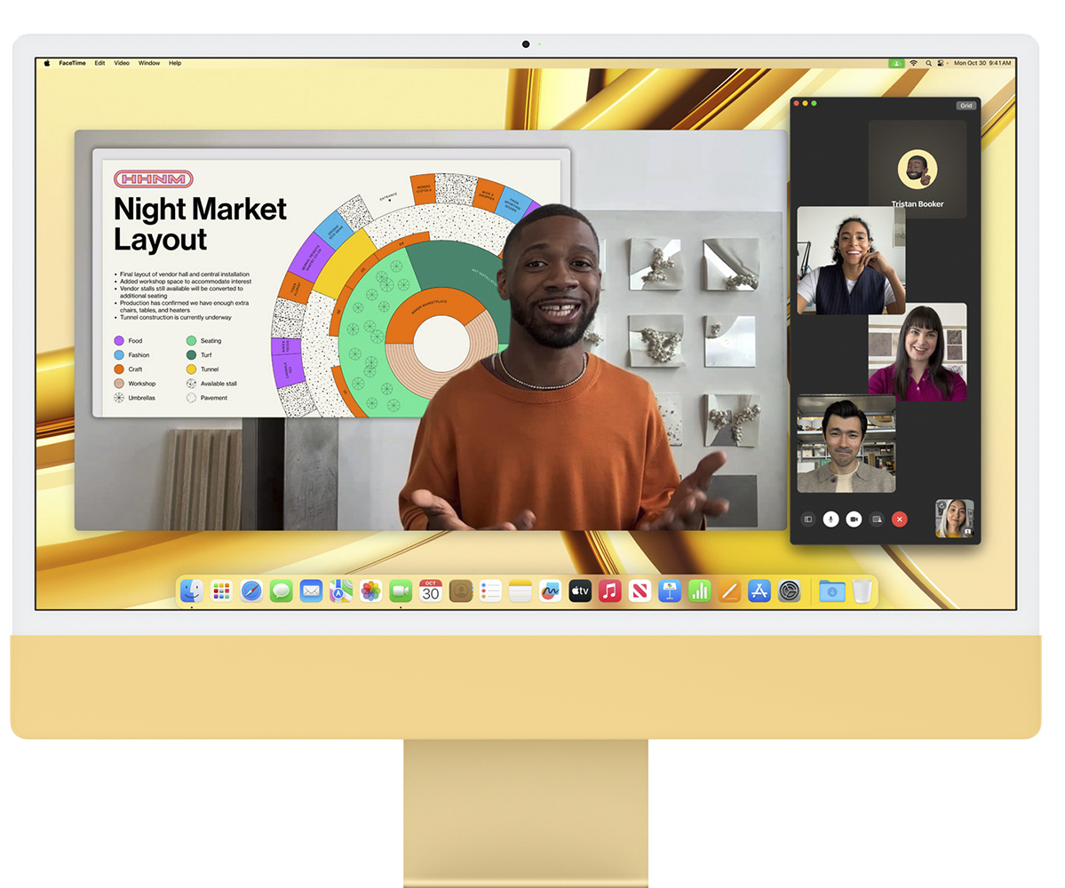1065x888 pixels.
Task: Click your self-view camera preview
Action: 954,519
